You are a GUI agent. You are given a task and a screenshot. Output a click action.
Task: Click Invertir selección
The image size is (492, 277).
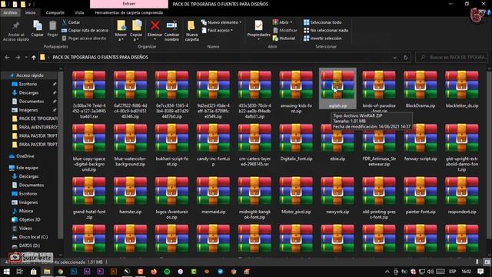click(x=322, y=38)
